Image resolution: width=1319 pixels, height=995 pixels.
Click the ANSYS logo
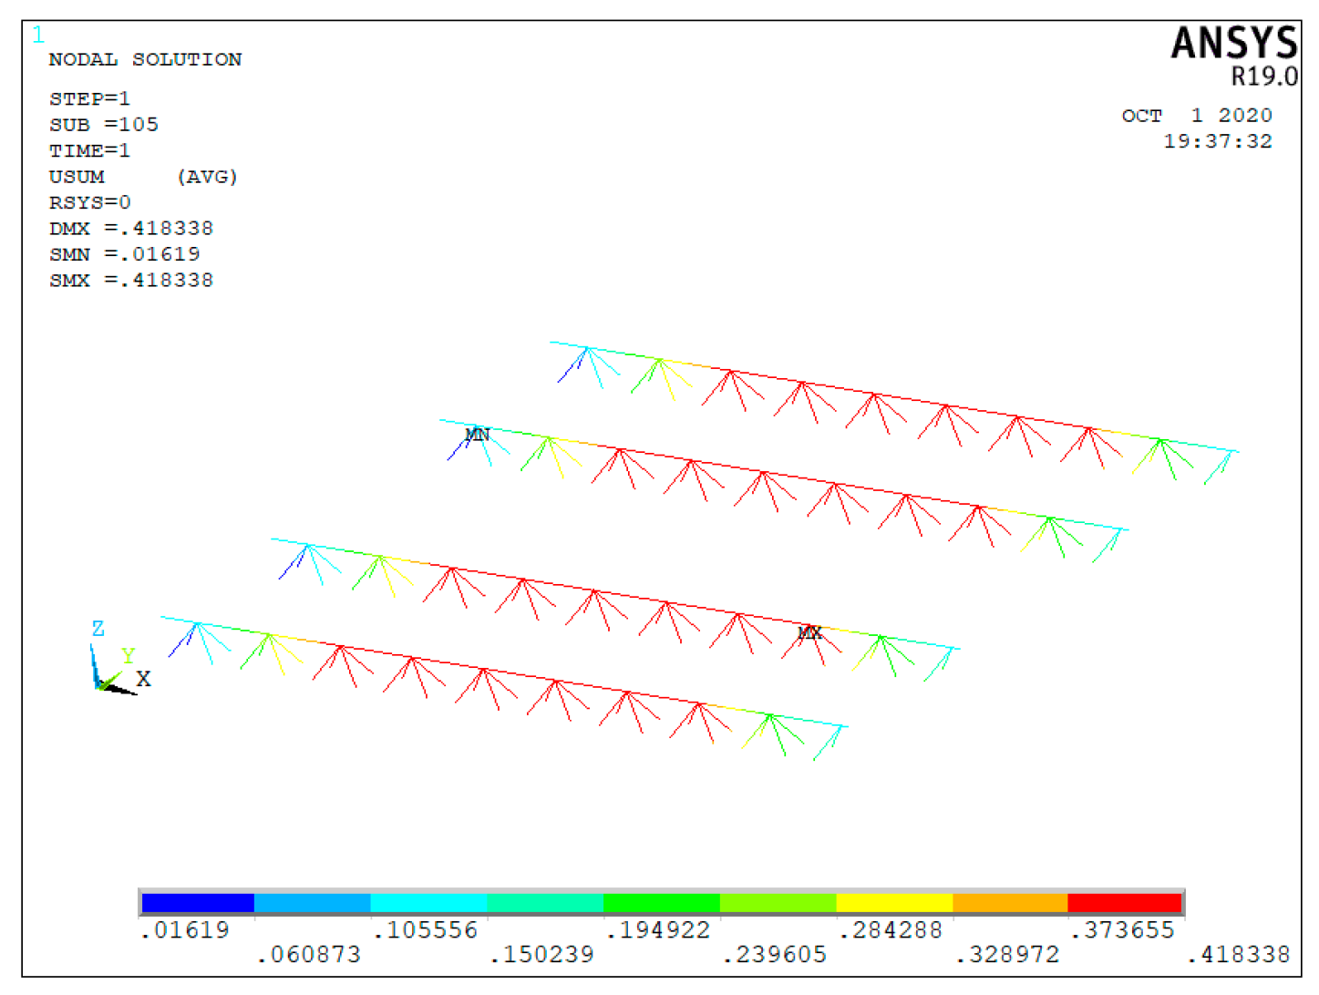click(x=1234, y=43)
